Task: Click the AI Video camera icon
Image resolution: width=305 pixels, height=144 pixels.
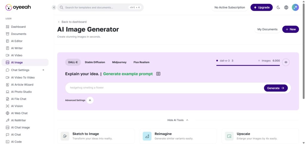Action: click(x=7, y=55)
